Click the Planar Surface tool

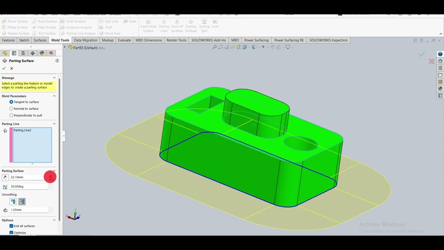[x=15, y=22]
